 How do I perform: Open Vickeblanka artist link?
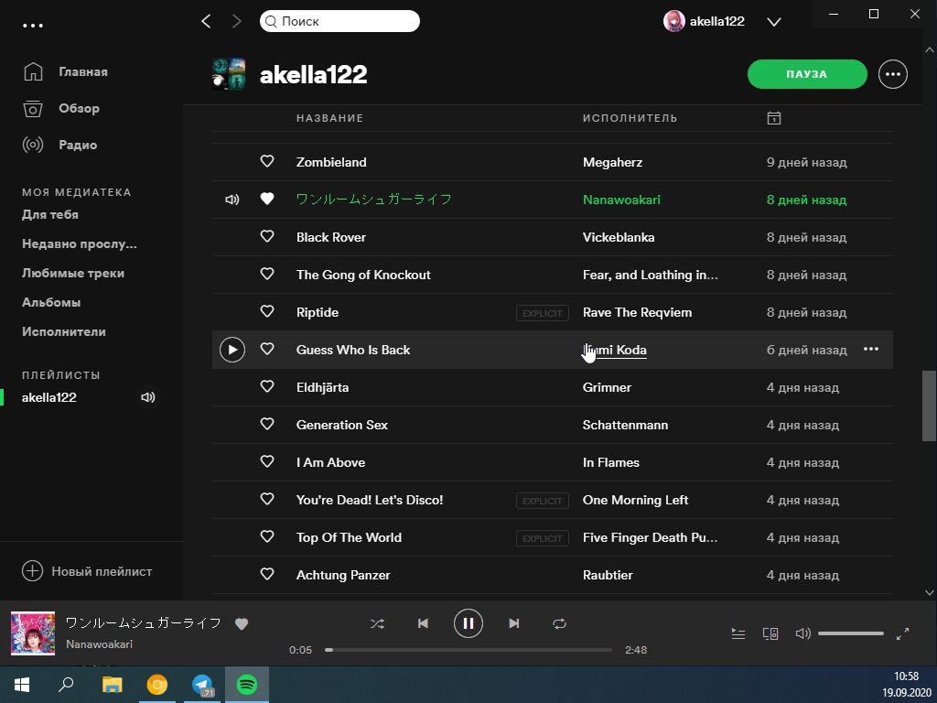[x=619, y=237]
